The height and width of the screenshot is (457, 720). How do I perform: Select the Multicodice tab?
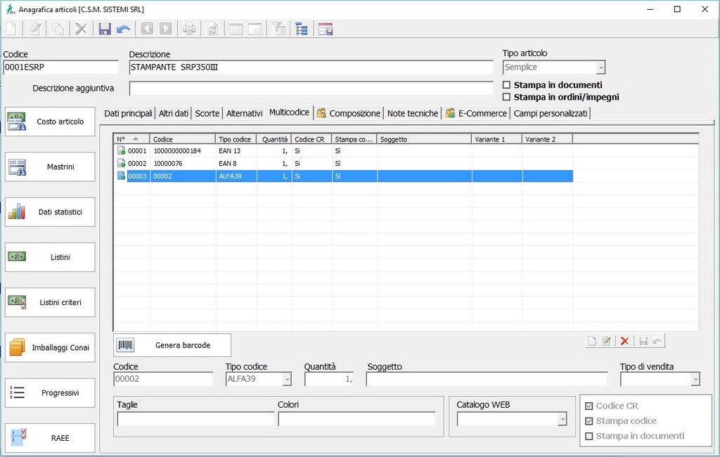coord(289,112)
